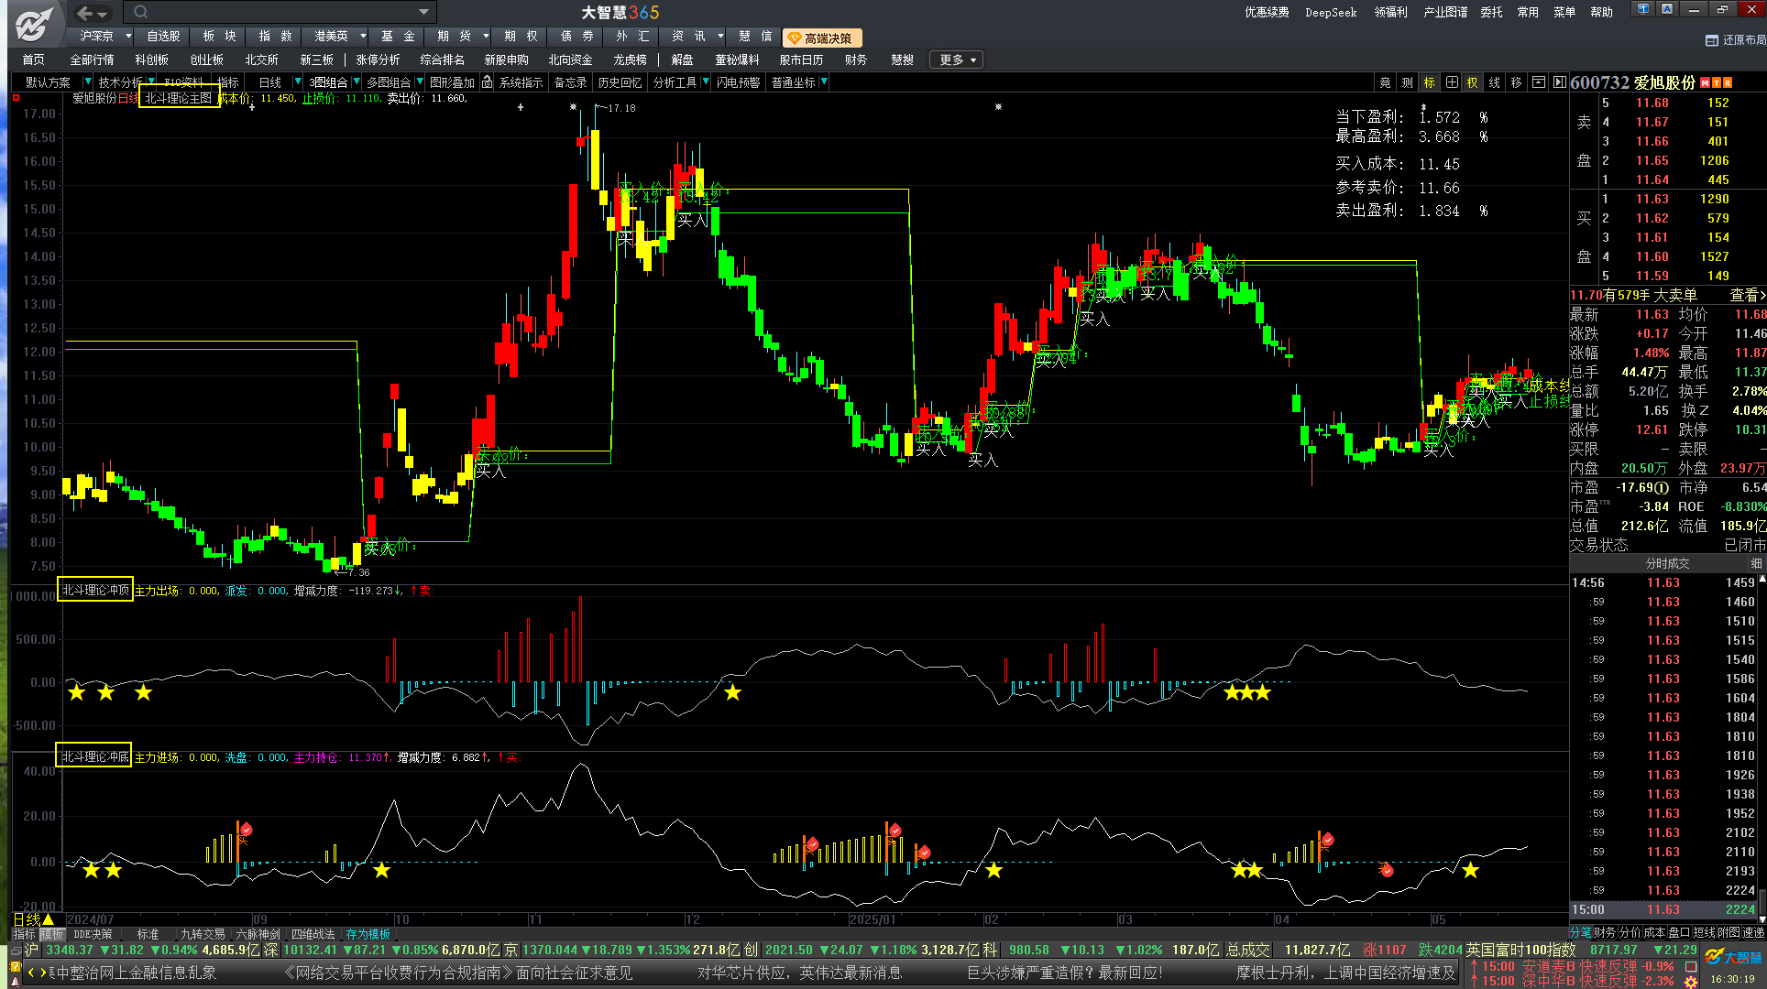Open the 委托 menu at top
Screen dimensions: 1767x989
click(x=1491, y=12)
